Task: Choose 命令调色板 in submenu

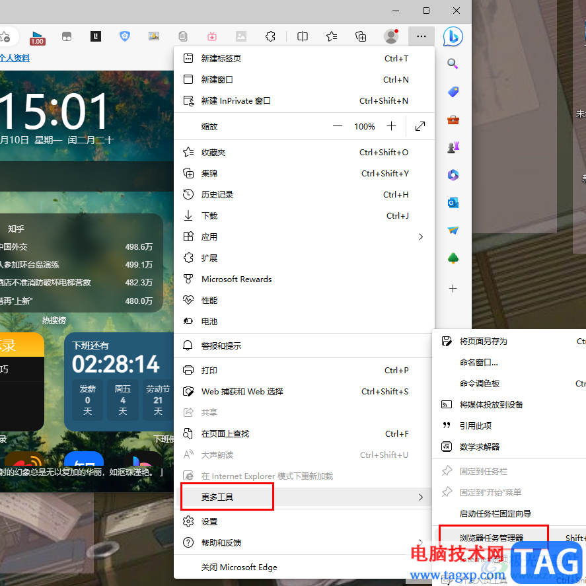Action: tap(510, 383)
